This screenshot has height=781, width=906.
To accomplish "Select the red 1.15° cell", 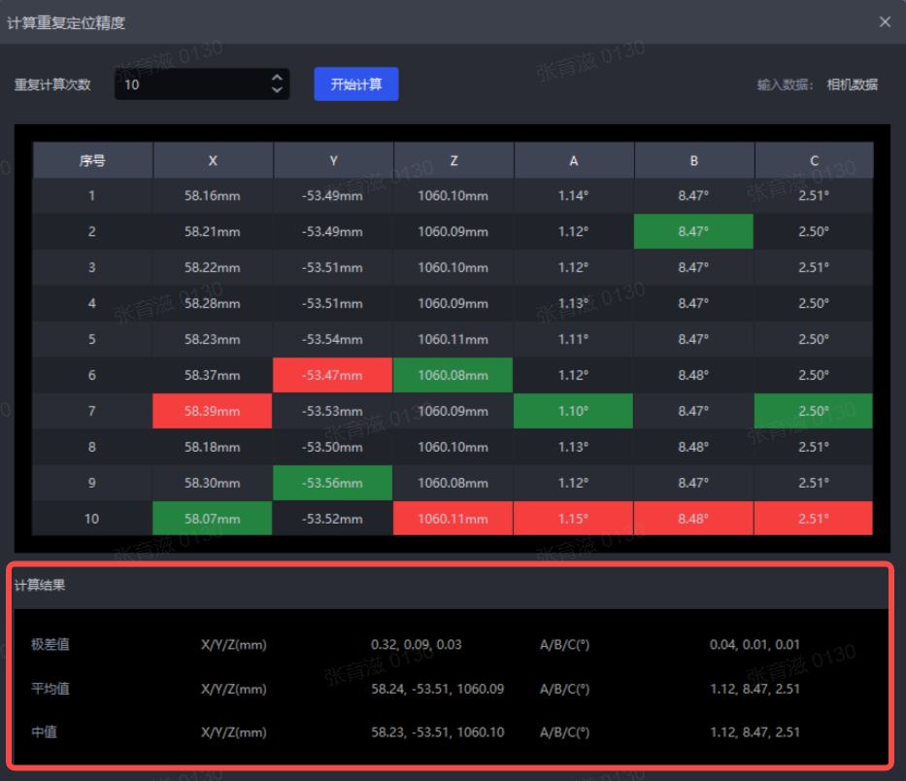I will [x=574, y=519].
